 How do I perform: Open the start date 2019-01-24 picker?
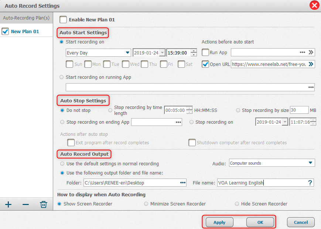point(161,53)
